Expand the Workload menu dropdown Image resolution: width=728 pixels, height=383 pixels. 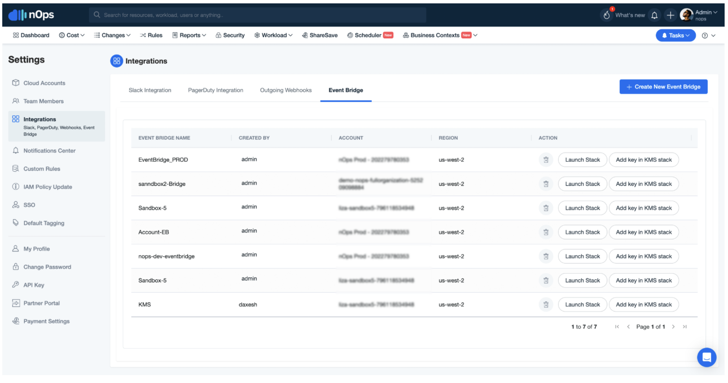pyautogui.click(x=273, y=35)
